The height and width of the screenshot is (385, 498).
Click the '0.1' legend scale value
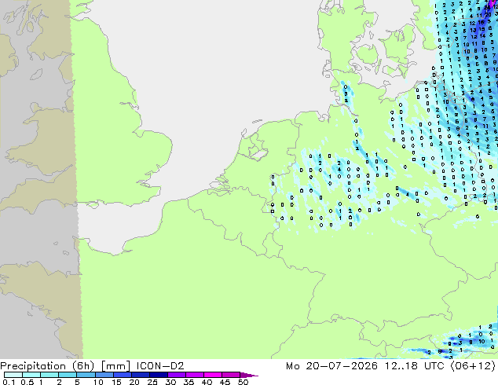point(9,382)
